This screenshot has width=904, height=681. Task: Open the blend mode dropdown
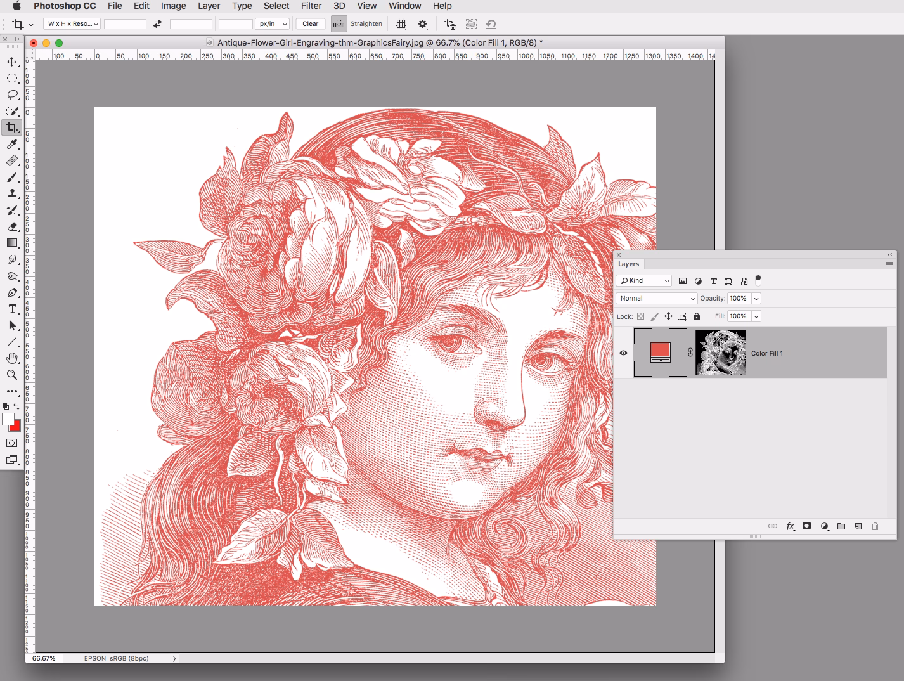tap(656, 298)
